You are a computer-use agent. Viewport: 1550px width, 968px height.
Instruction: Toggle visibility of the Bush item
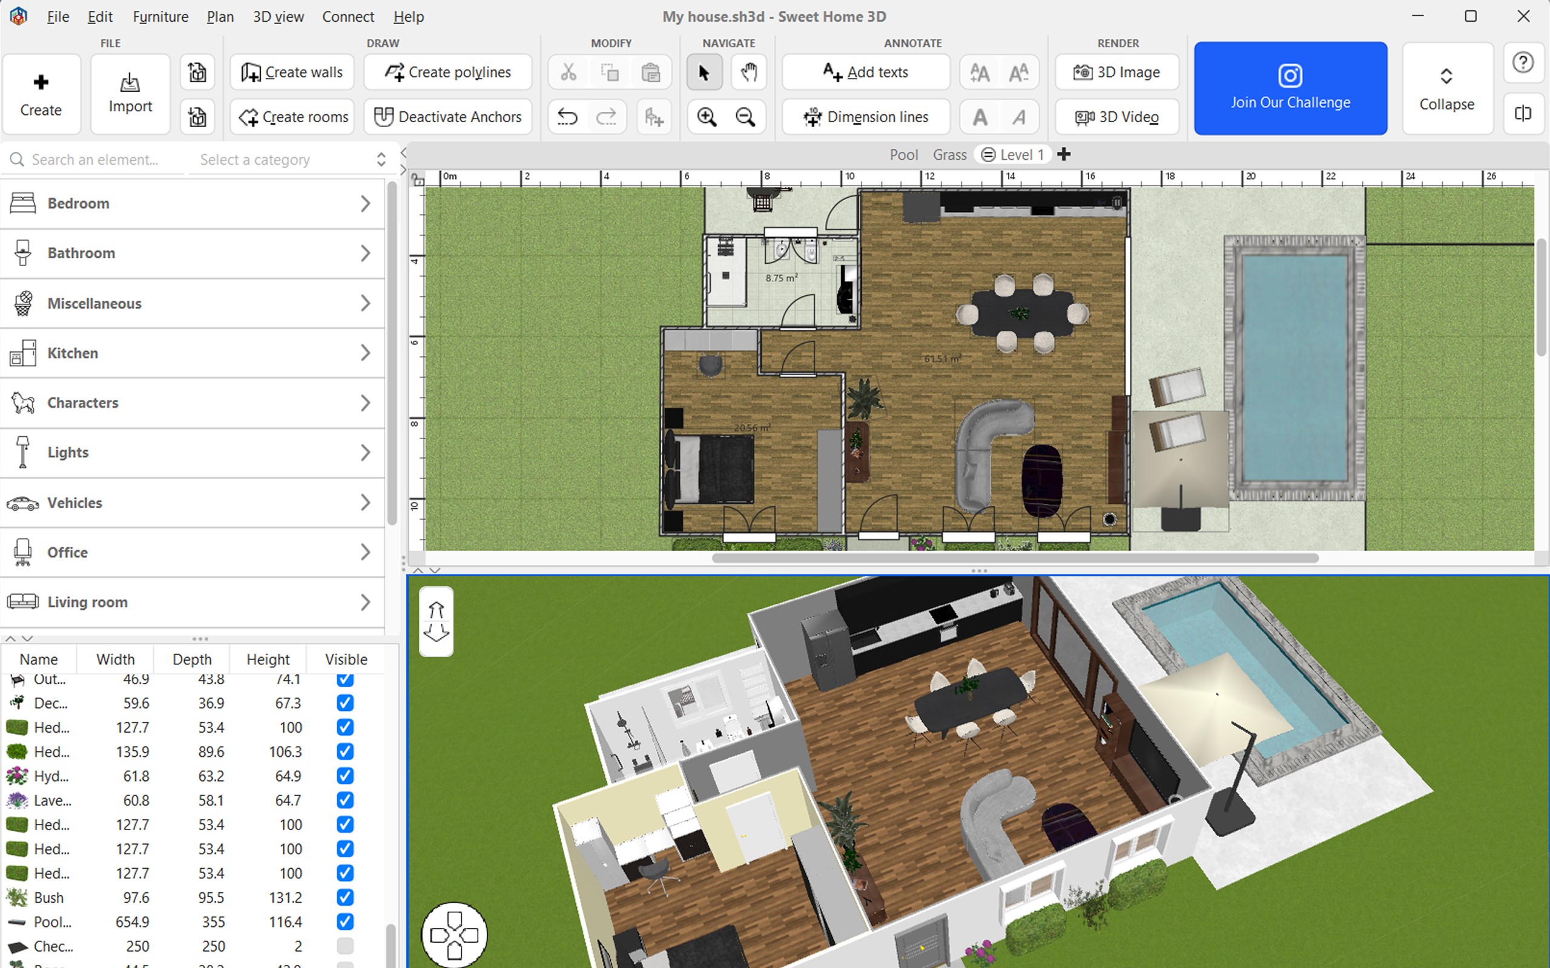click(345, 897)
